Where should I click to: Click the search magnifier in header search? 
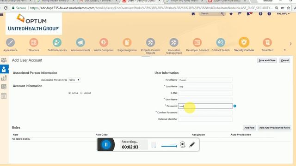click(222, 14)
